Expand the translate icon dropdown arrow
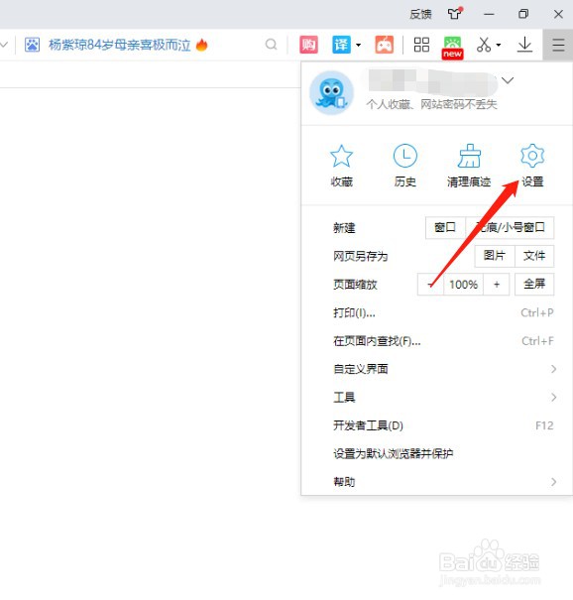Image resolution: width=573 pixels, height=600 pixels. click(358, 45)
